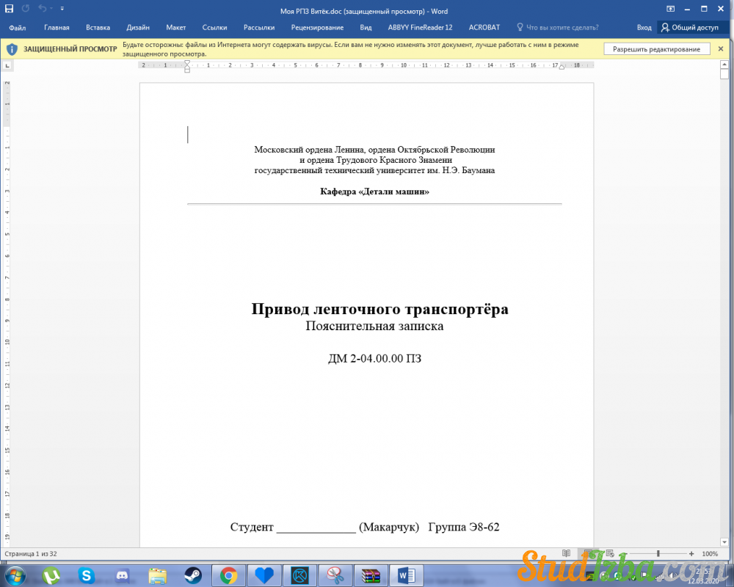
Task: Open the Файл menu tab
Action: click(18, 27)
